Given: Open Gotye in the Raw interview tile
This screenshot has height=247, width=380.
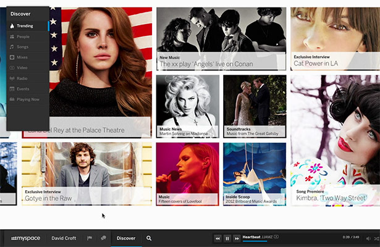Looking at the screenshot, I should (87, 174).
